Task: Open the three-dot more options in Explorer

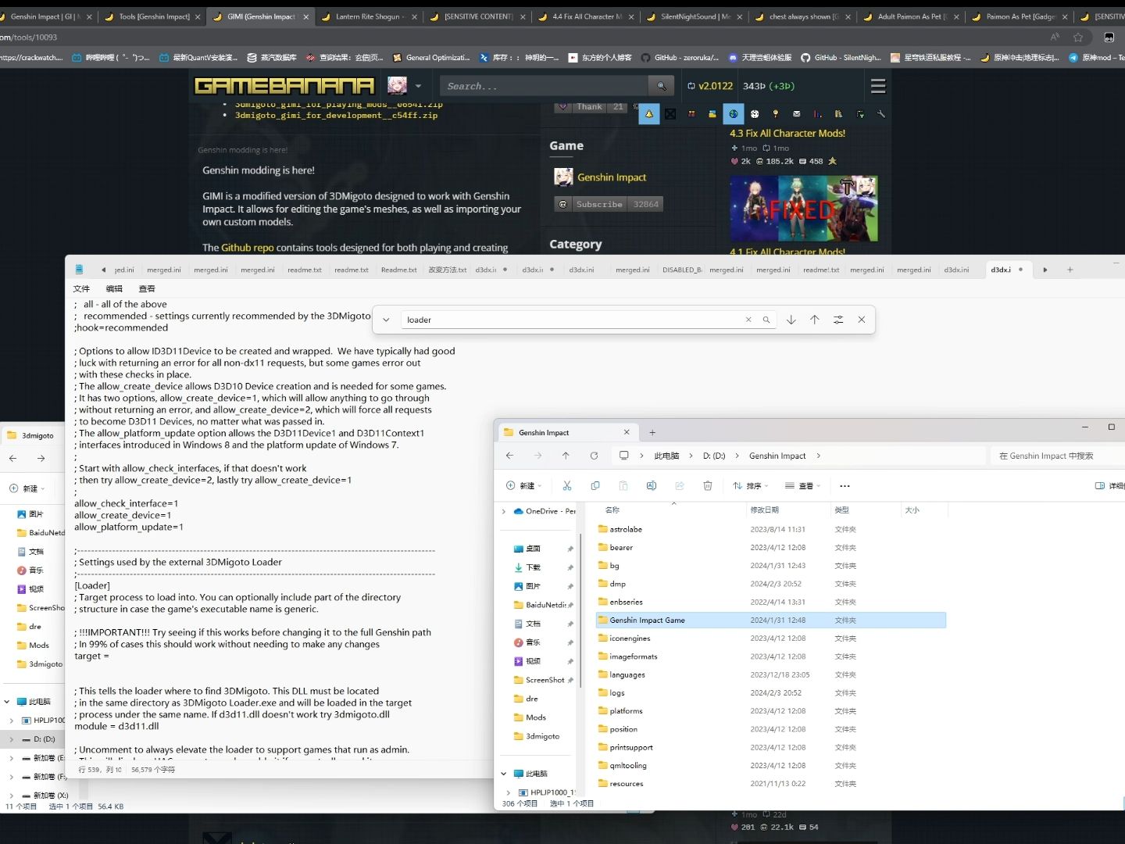Action: [x=845, y=486]
